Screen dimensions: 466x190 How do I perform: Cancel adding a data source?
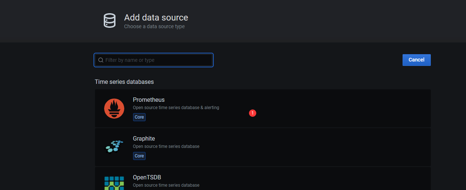[x=417, y=60]
